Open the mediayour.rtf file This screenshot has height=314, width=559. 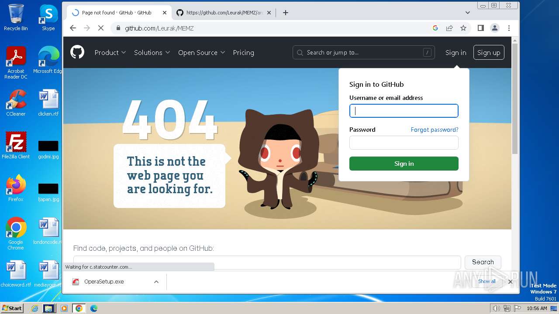click(x=48, y=274)
